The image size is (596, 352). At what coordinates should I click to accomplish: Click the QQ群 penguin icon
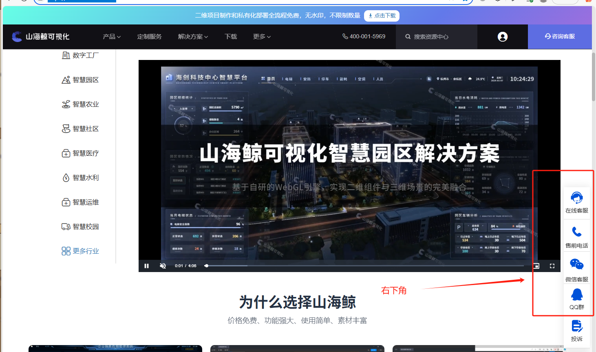(576, 294)
